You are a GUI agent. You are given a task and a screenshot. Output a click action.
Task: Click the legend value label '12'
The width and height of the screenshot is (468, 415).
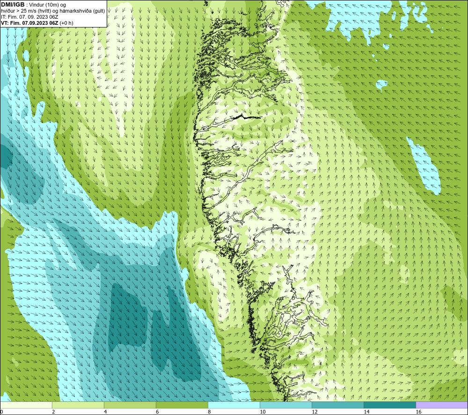pos(314,412)
